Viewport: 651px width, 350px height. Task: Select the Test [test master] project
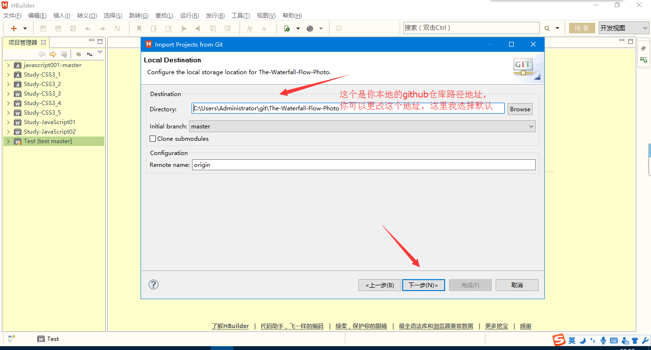tap(48, 141)
